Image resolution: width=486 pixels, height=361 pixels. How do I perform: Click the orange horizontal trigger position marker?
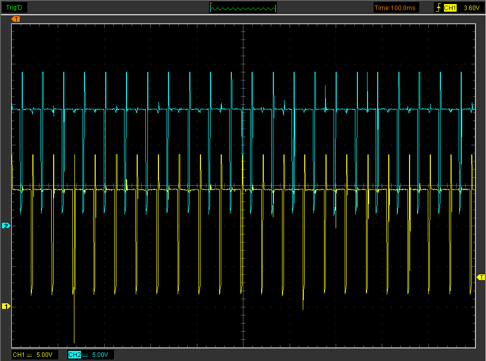coord(16,19)
